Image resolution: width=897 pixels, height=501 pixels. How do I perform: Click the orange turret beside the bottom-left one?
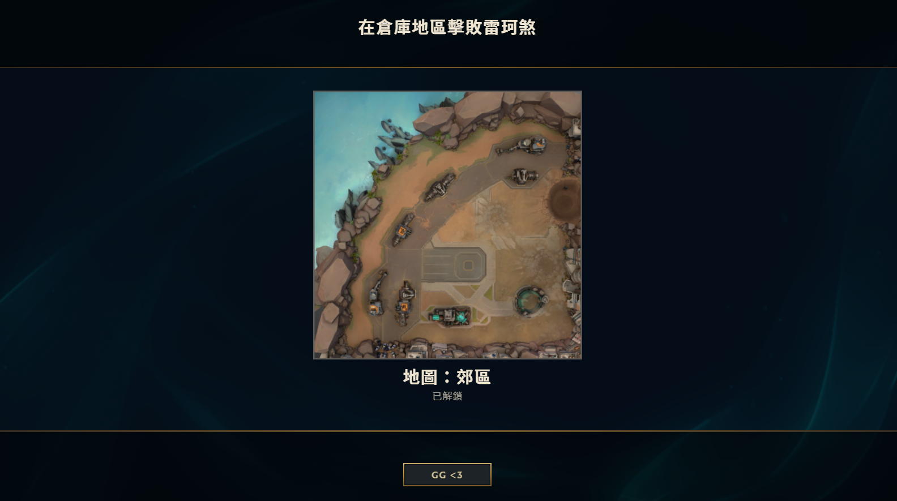405,301
